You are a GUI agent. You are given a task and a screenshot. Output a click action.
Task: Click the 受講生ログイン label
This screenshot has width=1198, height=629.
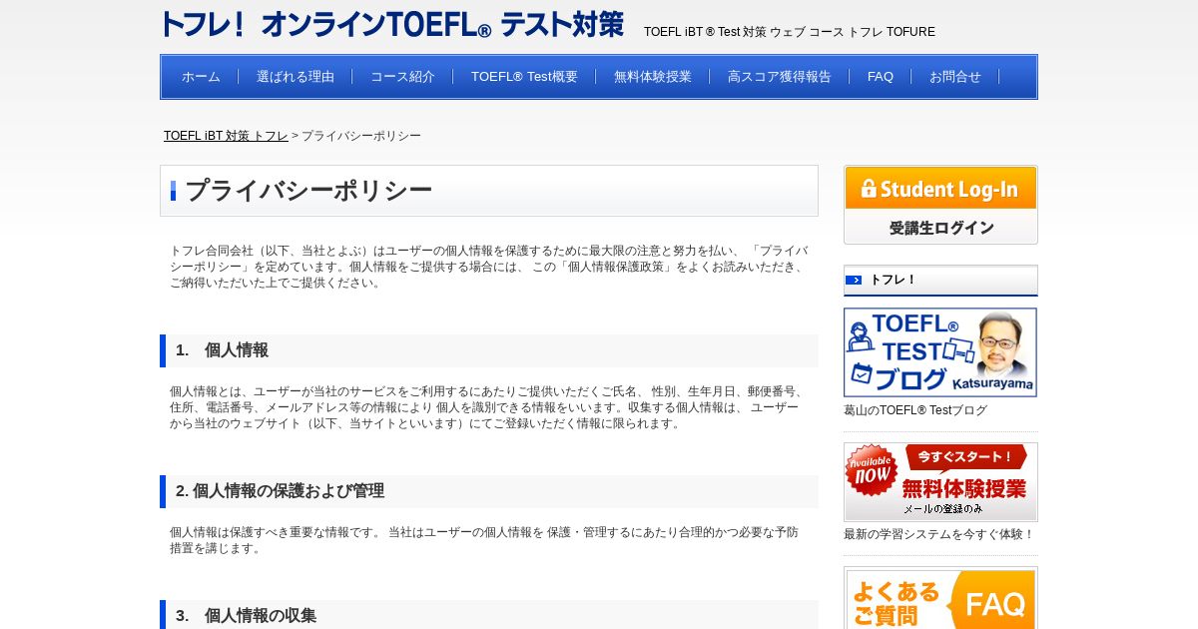941,228
